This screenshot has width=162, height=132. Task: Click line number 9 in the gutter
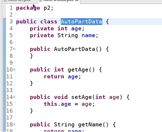(x=11, y=63)
